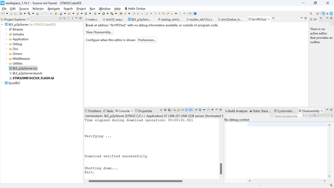Open the Window menu
Viewport: 334px width, 188px height.
click(105, 8)
